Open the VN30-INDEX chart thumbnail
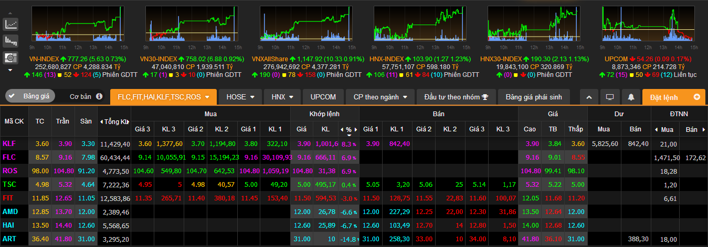Screen dimensions: 708x247 [193, 24]
